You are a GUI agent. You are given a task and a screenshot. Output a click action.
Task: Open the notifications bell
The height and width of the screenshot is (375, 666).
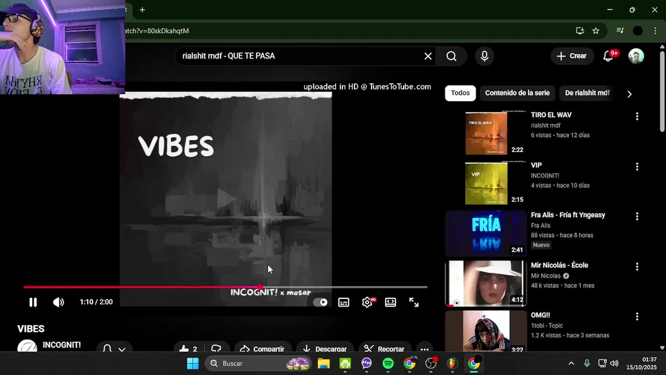point(608,56)
